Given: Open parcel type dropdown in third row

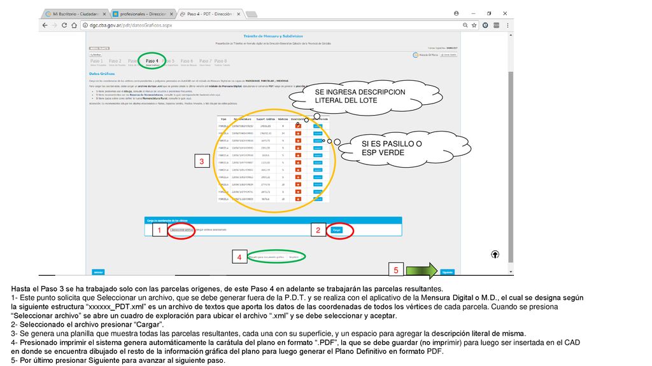Looking at the screenshot, I should [x=318, y=140].
